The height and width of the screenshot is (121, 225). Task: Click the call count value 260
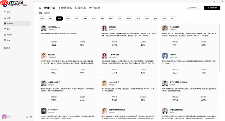[x=54, y=45]
